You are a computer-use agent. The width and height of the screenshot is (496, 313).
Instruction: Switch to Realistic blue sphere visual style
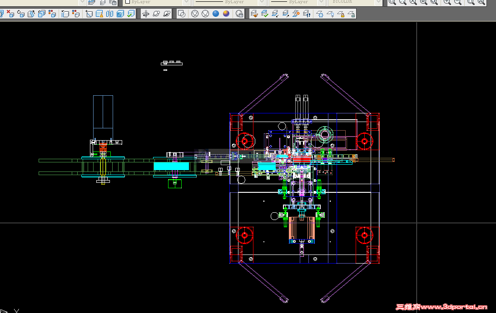pyautogui.click(x=216, y=14)
